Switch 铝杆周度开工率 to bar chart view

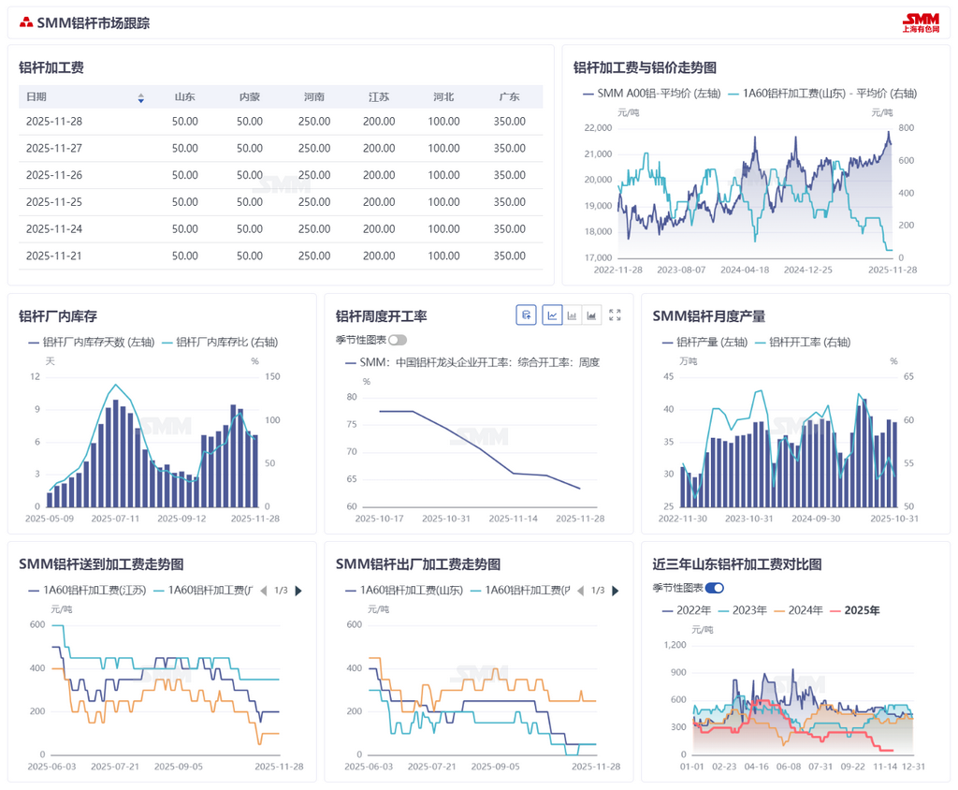(572, 315)
